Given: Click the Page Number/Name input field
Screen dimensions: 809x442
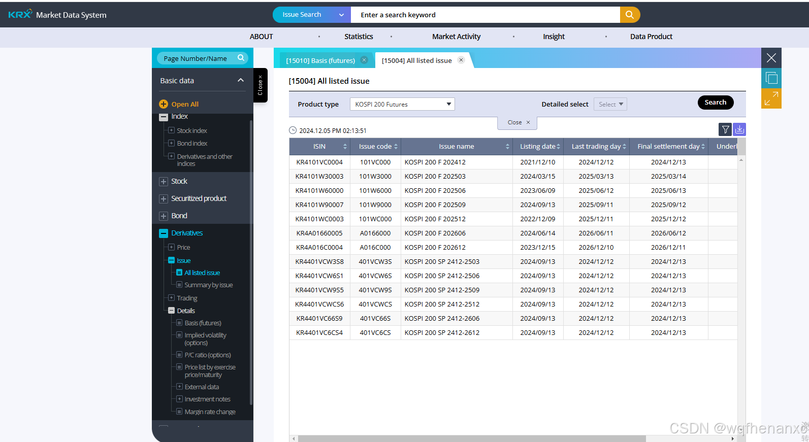Looking at the screenshot, I should 197,58.
